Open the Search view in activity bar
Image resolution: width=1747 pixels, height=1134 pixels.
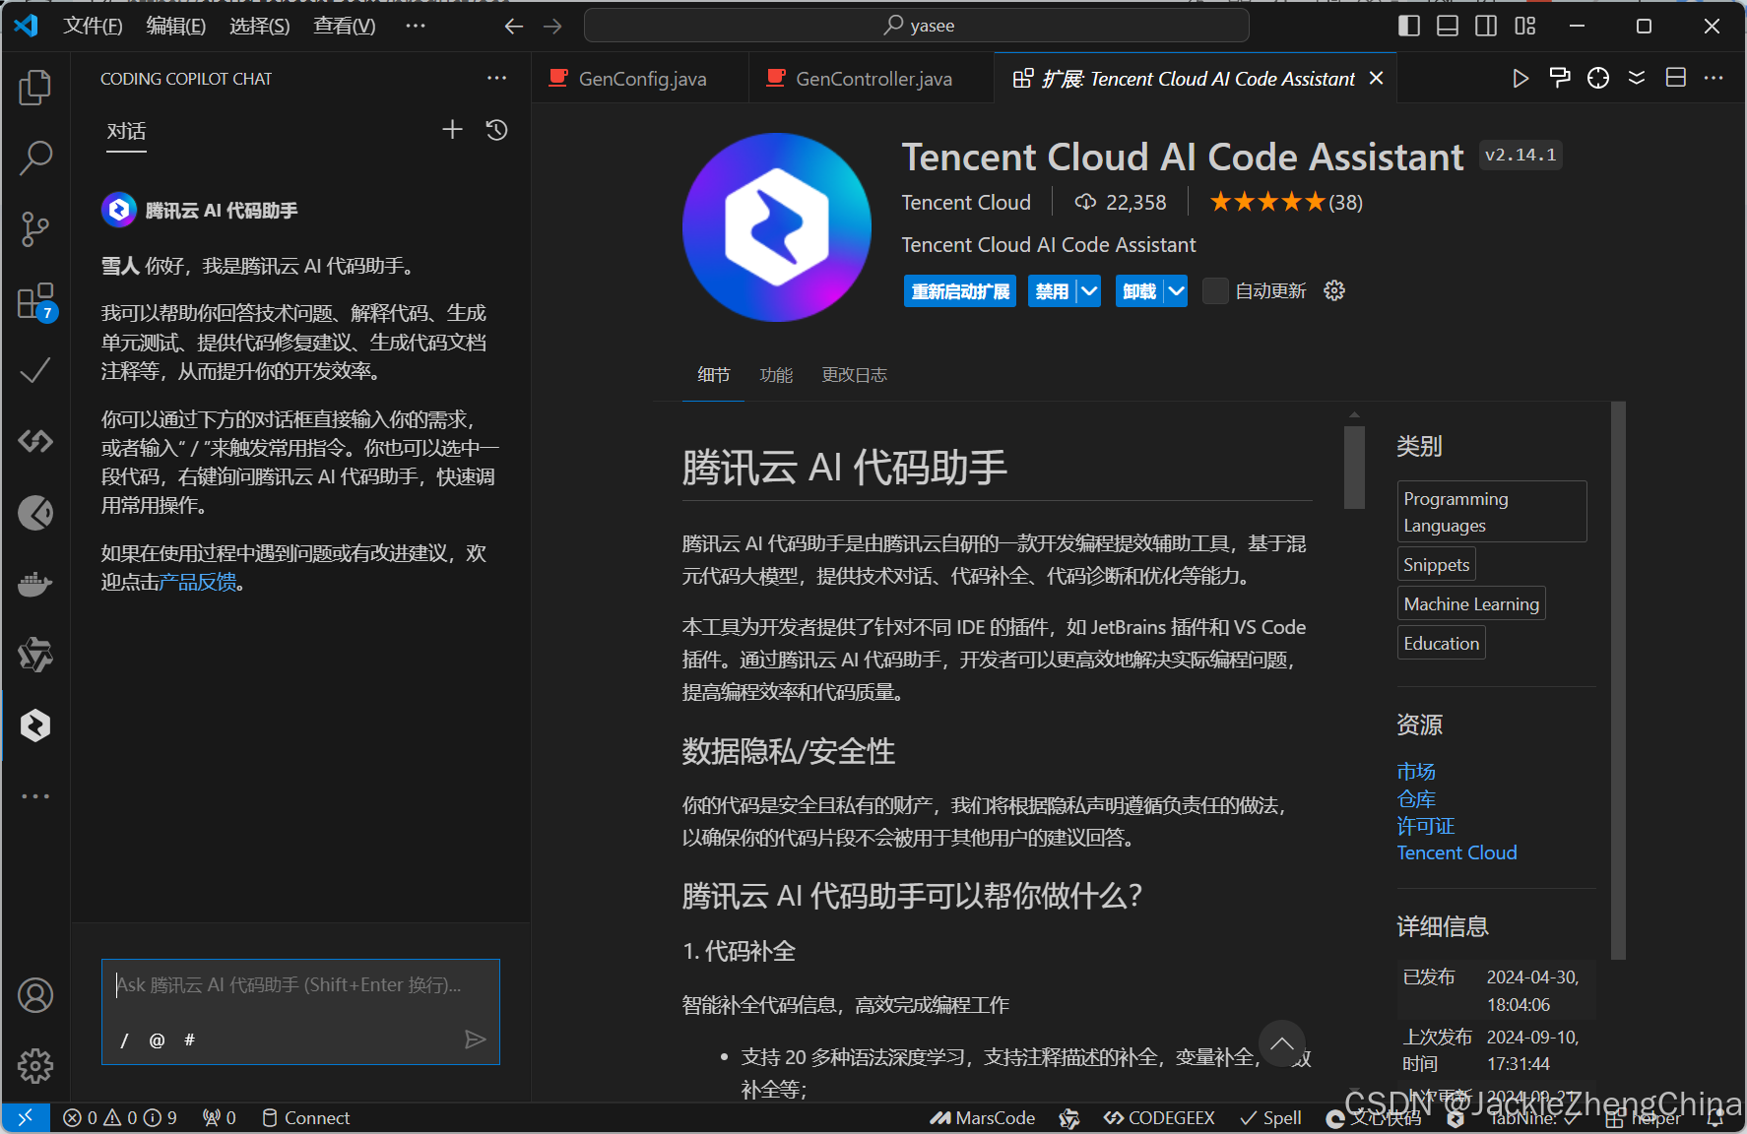[35, 157]
